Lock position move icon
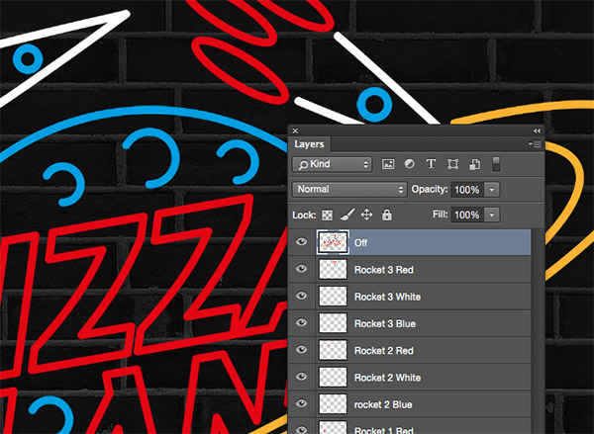This screenshot has width=594, height=434. click(366, 215)
